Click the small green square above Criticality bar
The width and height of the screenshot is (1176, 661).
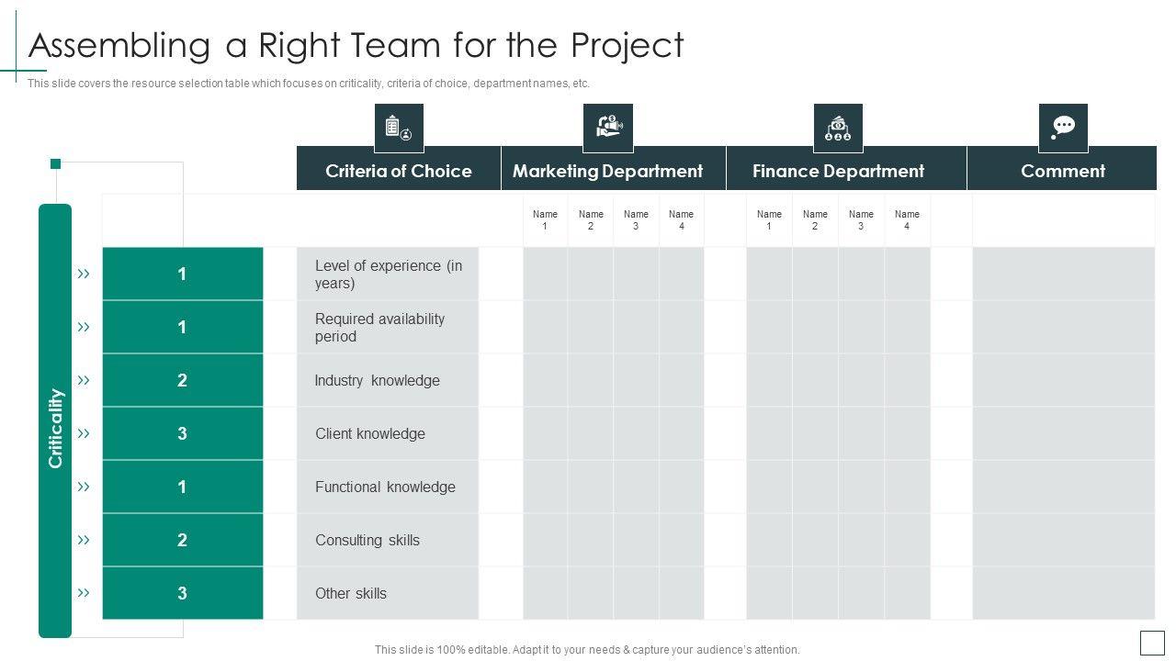(x=55, y=164)
